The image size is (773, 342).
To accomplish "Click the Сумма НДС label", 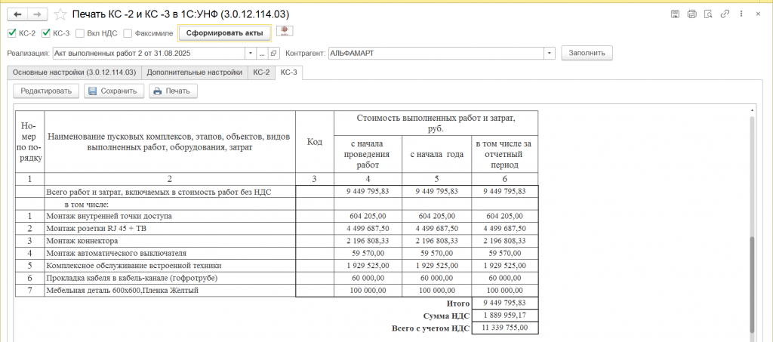I will [447, 316].
